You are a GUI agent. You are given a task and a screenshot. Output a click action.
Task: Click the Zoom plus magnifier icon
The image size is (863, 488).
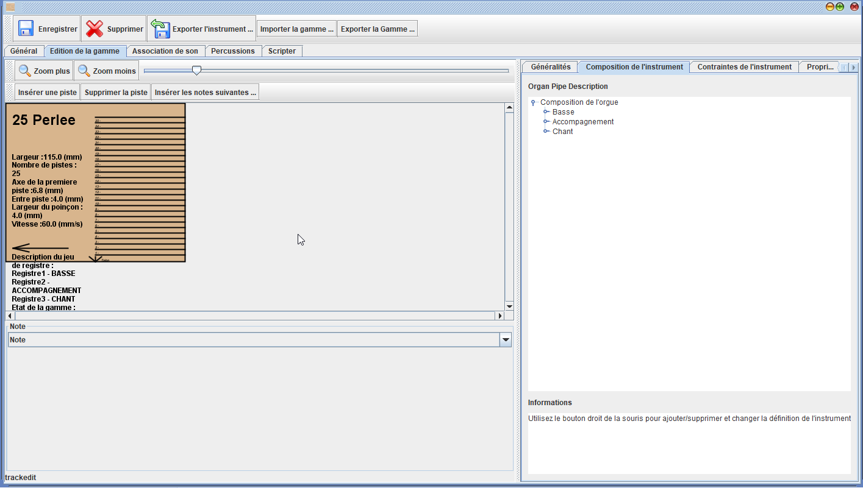click(x=24, y=71)
